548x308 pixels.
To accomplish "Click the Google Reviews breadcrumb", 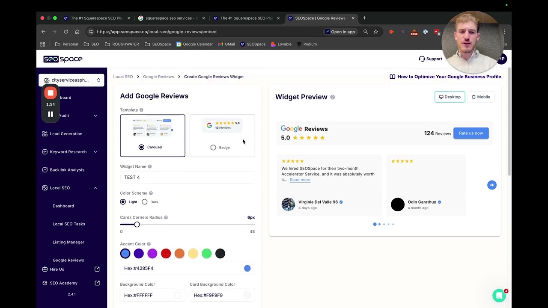I will 158,77.
